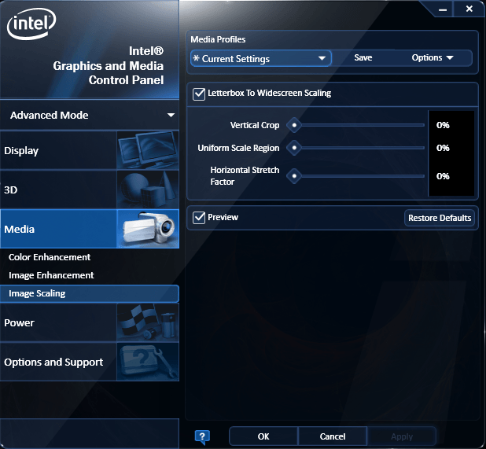The image size is (486, 449).
Task: Open the 3D shapes icon
Action: [x=148, y=190]
